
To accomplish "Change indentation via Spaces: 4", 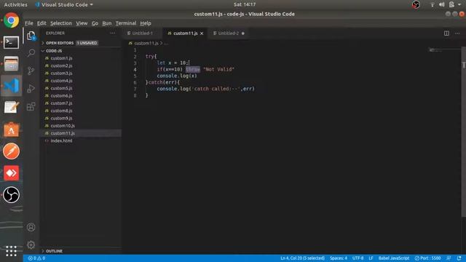I will 338,258.
